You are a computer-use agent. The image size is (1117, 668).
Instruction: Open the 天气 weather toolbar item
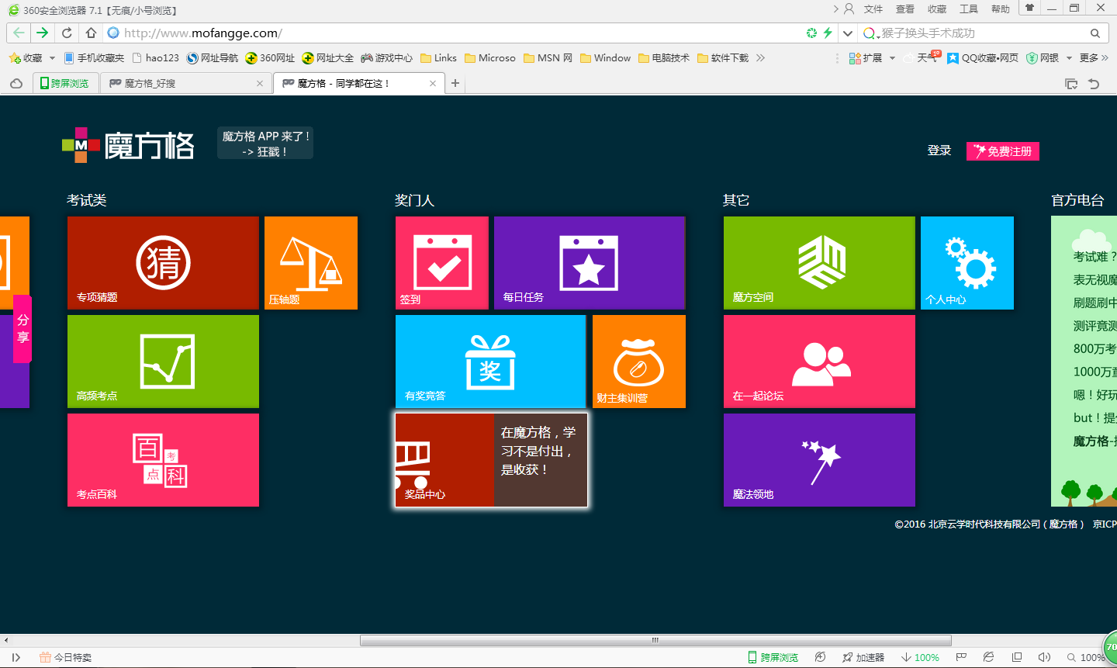(x=922, y=58)
